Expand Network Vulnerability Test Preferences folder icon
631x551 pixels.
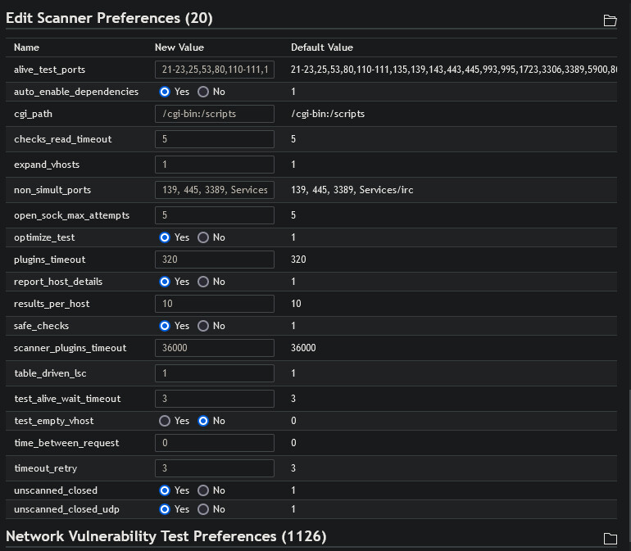[x=610, y=538]
